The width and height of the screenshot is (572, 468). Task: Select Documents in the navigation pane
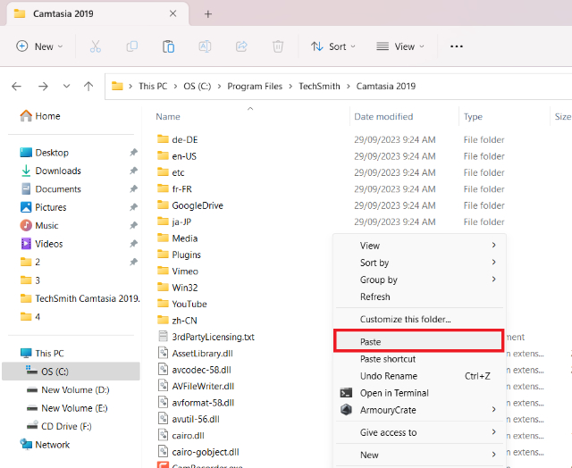click(50, 188)
